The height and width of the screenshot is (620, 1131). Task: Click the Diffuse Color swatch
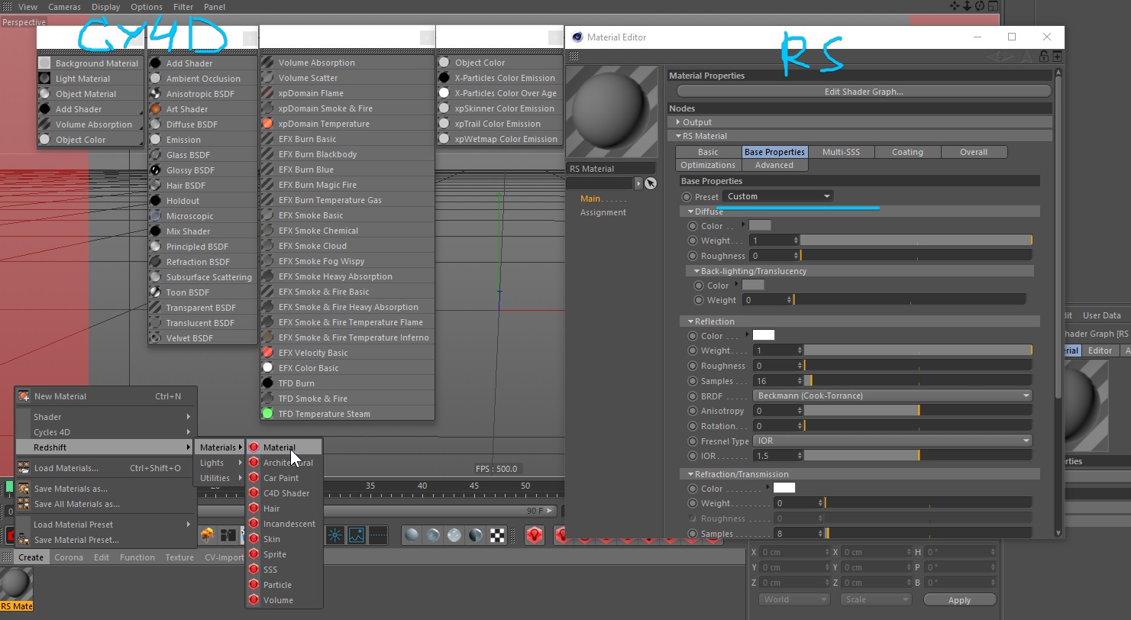(760, 225)
